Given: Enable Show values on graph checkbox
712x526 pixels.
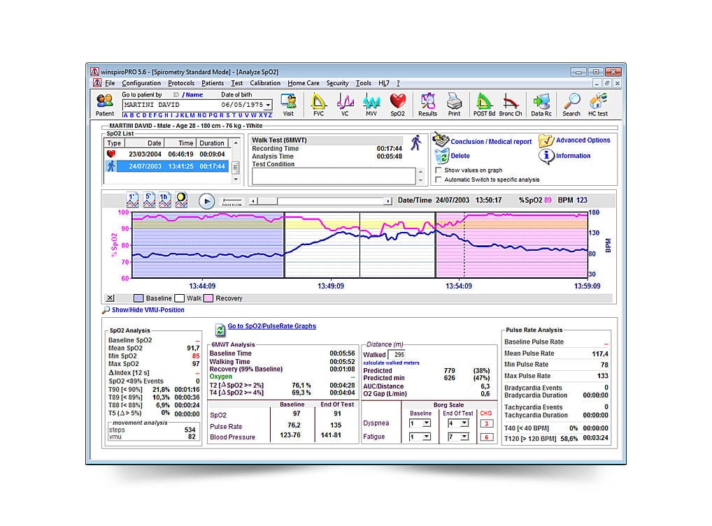Looking at the screenshot, I should [439, 170].
